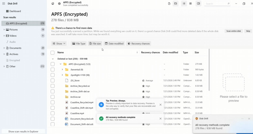Expand the Videos chevron in sidebar
Viewport: 253px width, 134px height.
[x=4, y=35]
